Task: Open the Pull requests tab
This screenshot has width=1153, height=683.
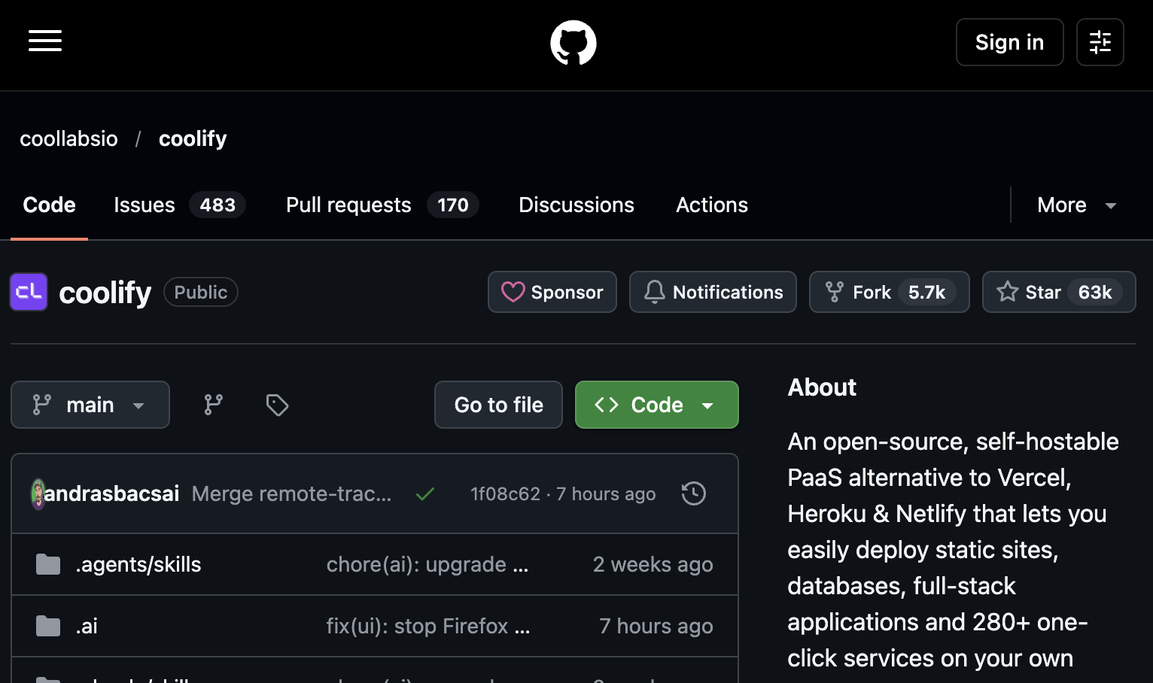Action: pyautogui.click(x=382, y=205)
